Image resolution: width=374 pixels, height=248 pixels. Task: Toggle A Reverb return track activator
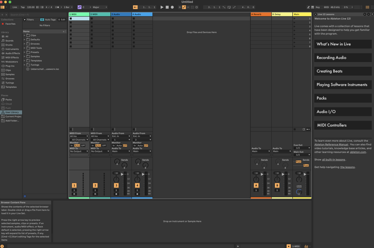point(256,185)
